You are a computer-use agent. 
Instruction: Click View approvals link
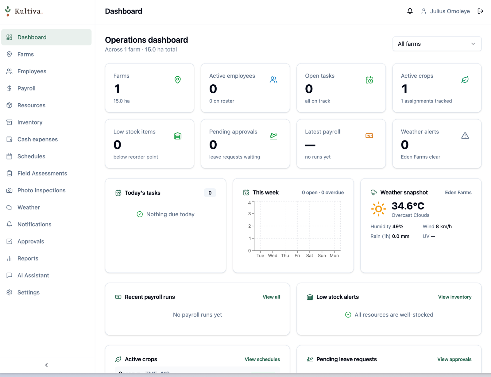(454, 359)
